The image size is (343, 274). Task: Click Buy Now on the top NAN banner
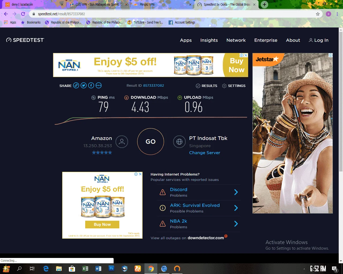click(236, 65)
